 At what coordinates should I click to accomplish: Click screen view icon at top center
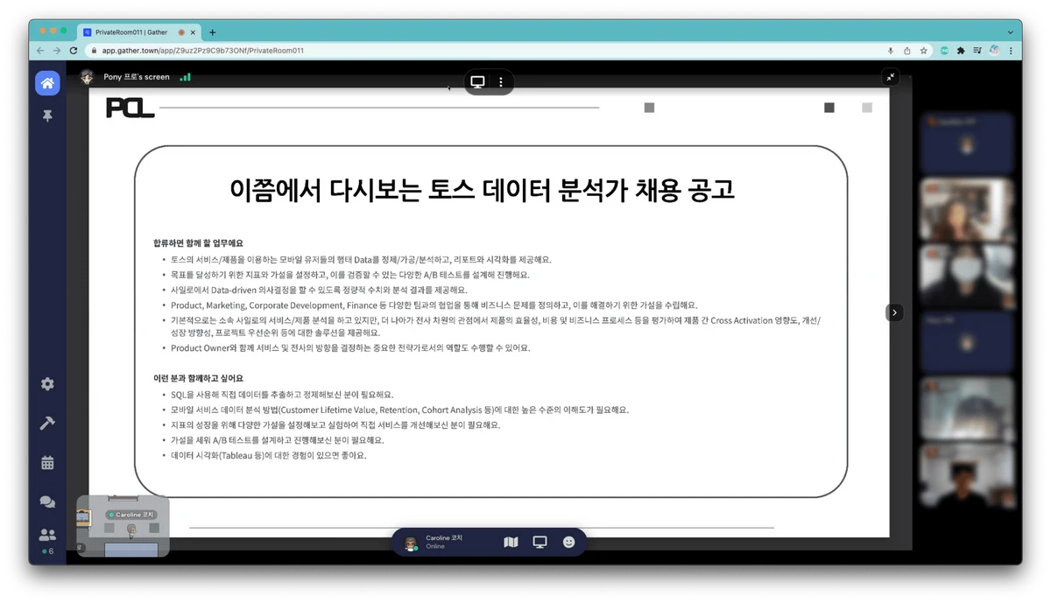click(477, 82)
